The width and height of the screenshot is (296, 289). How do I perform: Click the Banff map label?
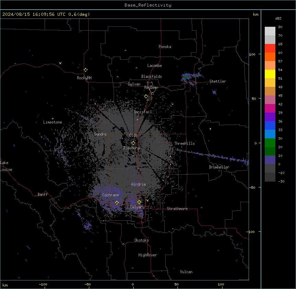coord(43,195)
